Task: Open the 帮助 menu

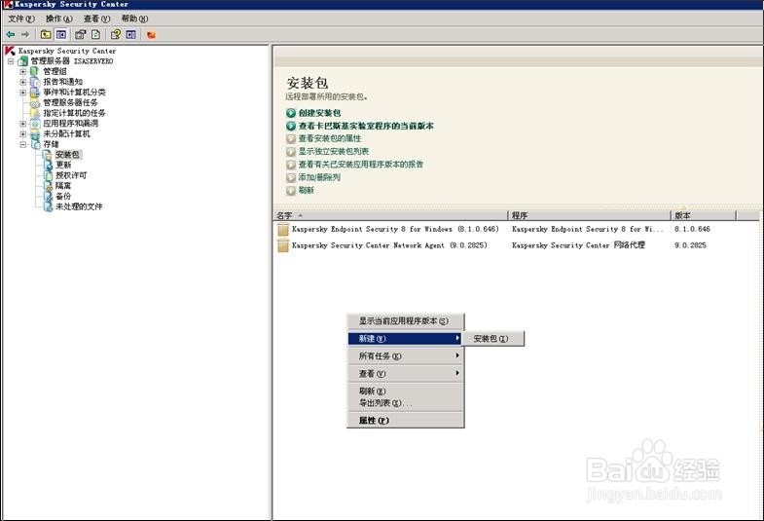Action: (134, 19)
